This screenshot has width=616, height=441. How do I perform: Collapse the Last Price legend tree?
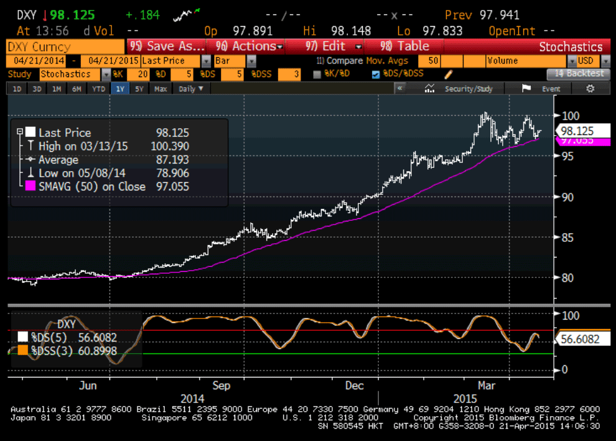tap(21, 132)
